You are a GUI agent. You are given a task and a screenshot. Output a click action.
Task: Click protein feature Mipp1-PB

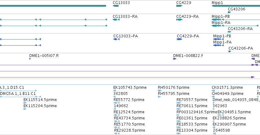pos(222,36)
